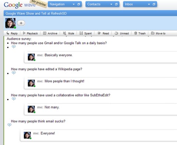Expand the Inbox panel dropdown arrow

click(149, 4)
